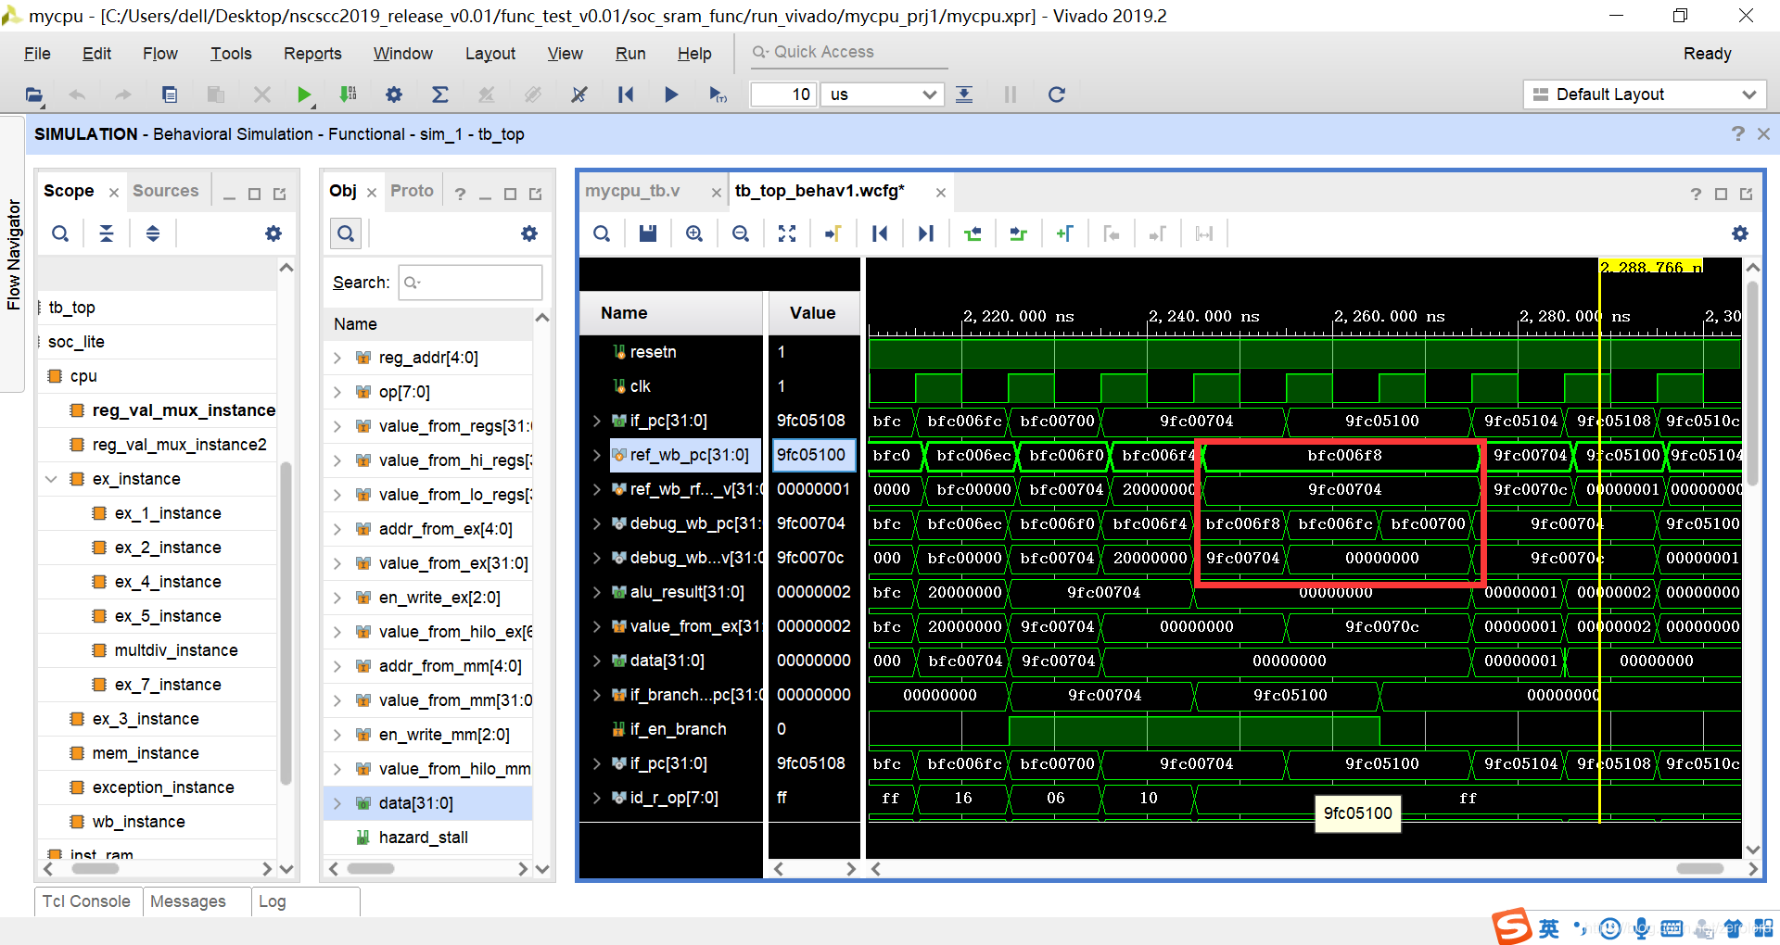Expand the alu_result[31:0] signal
The image size is (1780, 945).
(x=597, y=592)
